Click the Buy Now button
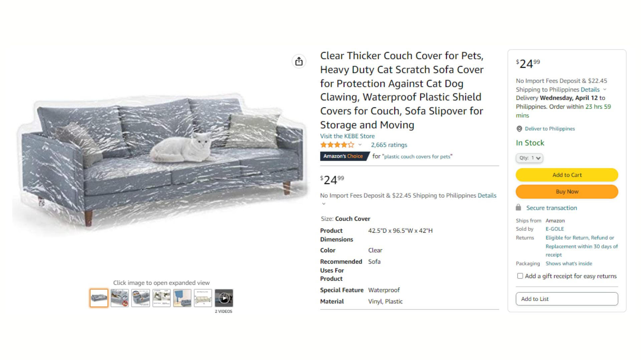This screenshot has height=360, width=641. (567, 192)
